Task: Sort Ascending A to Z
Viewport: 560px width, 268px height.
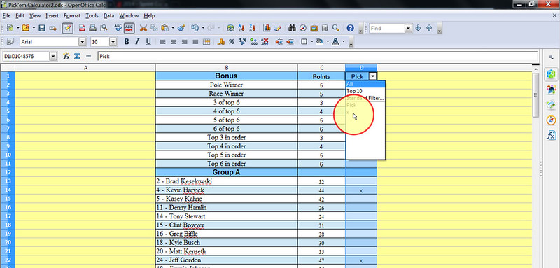Action: tap(241, 28)
